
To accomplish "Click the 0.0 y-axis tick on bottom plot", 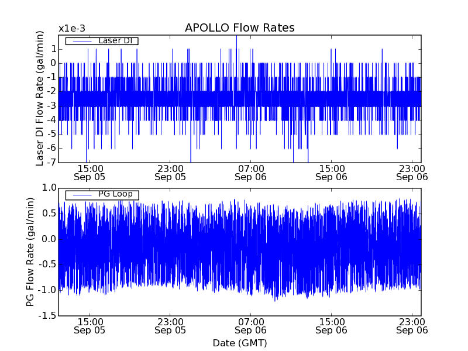I will pos(49,239).
